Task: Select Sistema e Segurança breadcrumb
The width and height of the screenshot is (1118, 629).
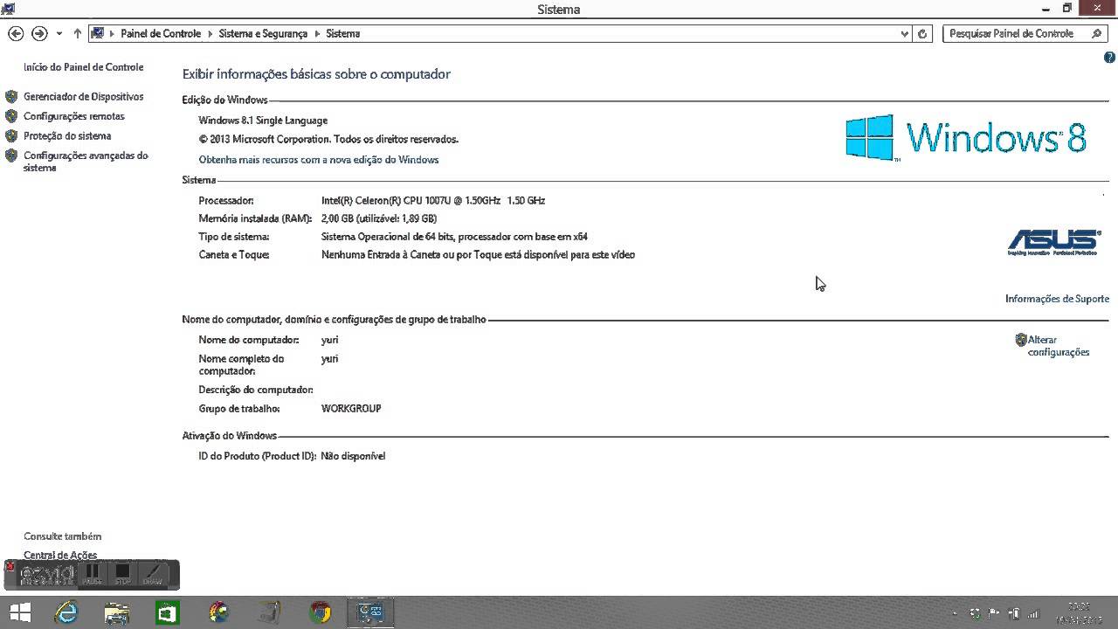Action: (263, 33)
